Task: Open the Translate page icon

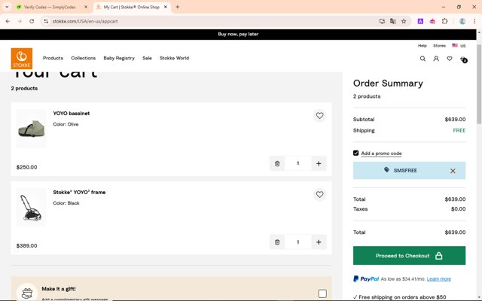Action: point(393,21)
